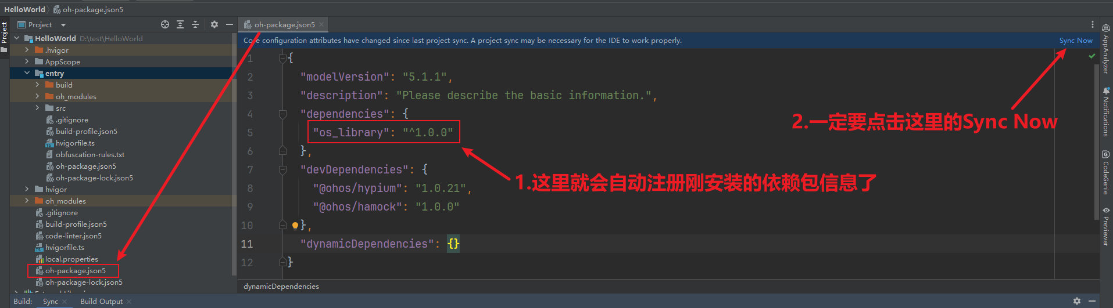Close the Sync build tab
This screenshot has width=1113, height=308.
(x=65, y=302)
